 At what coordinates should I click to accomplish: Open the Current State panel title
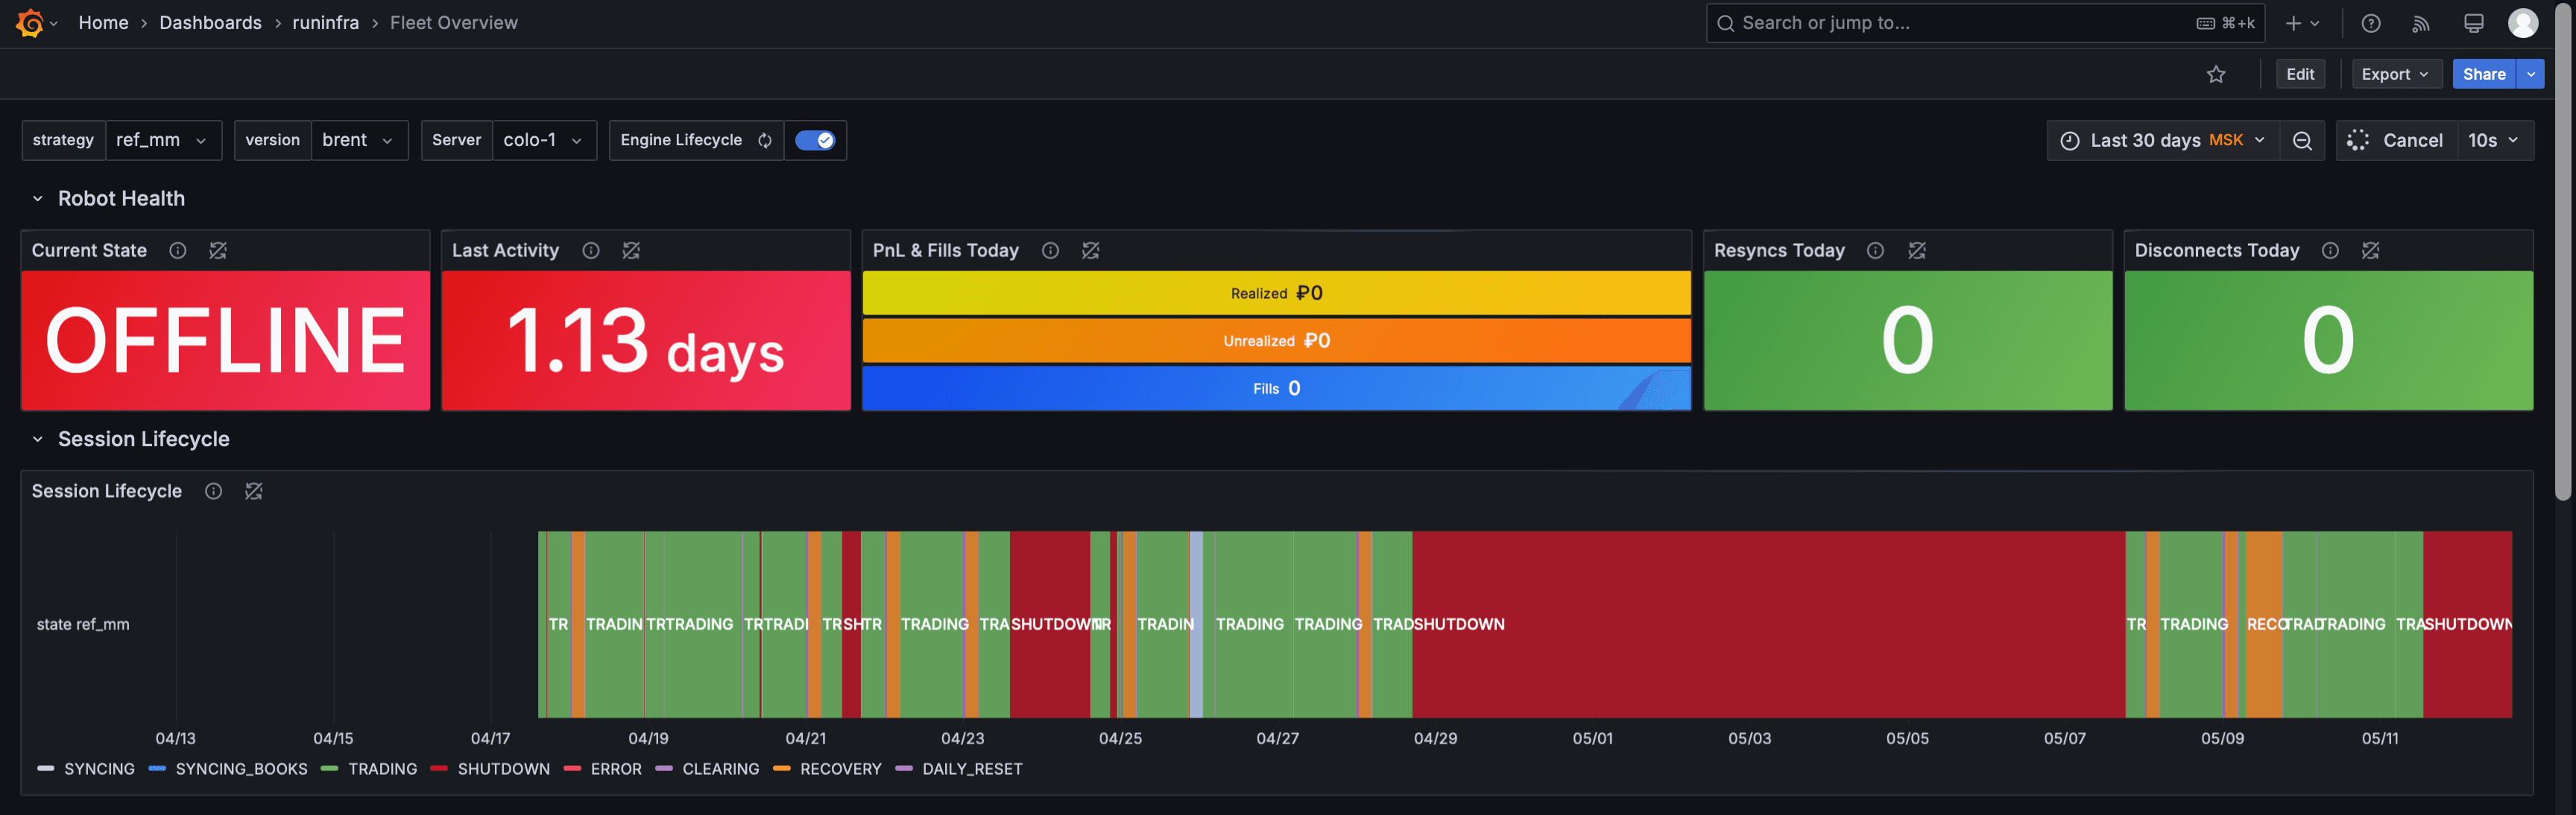[x=89, y=251]
